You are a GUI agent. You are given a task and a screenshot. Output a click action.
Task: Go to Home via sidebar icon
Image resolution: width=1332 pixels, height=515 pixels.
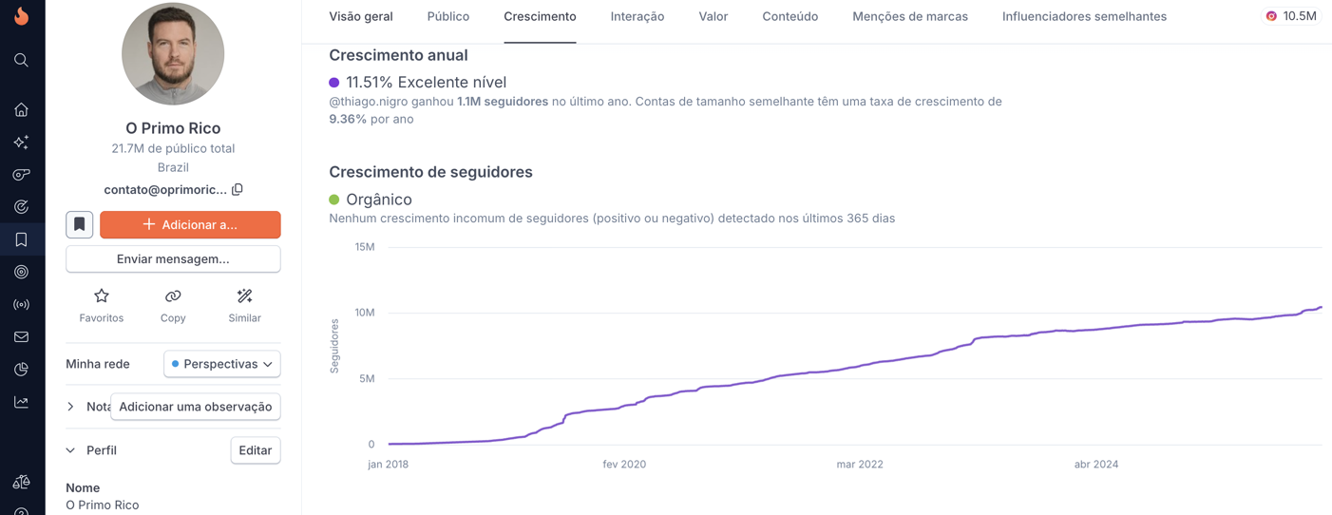click(x=21, y=110)
